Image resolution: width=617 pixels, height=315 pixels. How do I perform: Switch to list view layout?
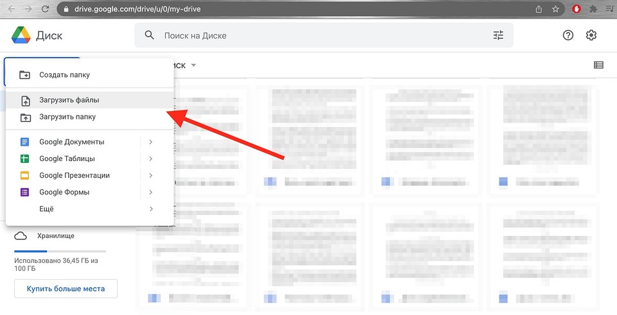tap(598, 65)
